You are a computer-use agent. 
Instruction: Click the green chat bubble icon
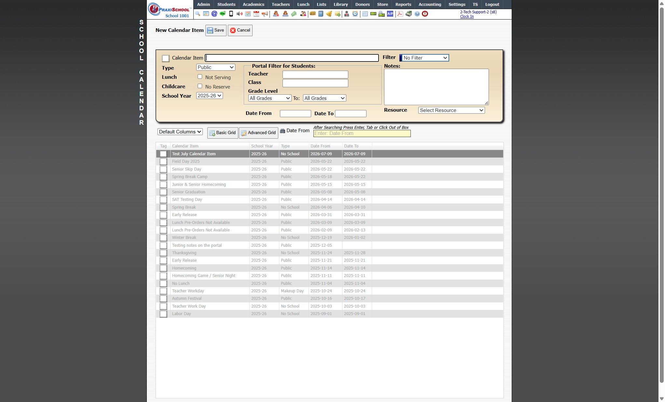(x=223, y=14)
